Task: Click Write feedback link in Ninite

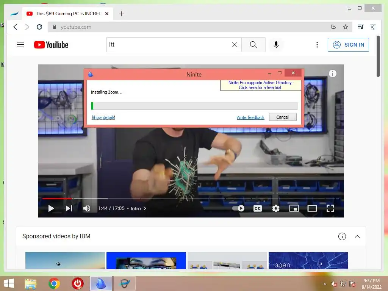Action: [x=250, y=117]
